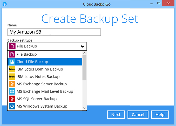Close the CloudBacko Go window
This screenshot has width=176, height=126.
point(168,3)
